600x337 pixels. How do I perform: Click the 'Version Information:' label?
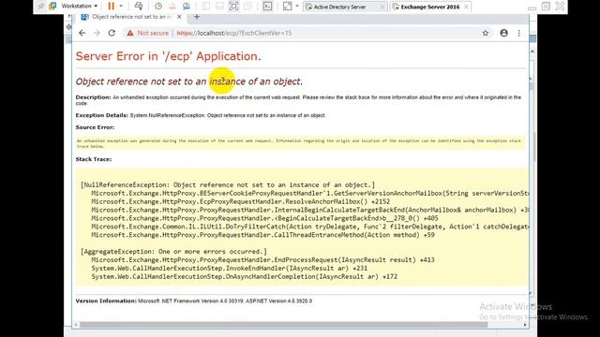coord(106,301)
